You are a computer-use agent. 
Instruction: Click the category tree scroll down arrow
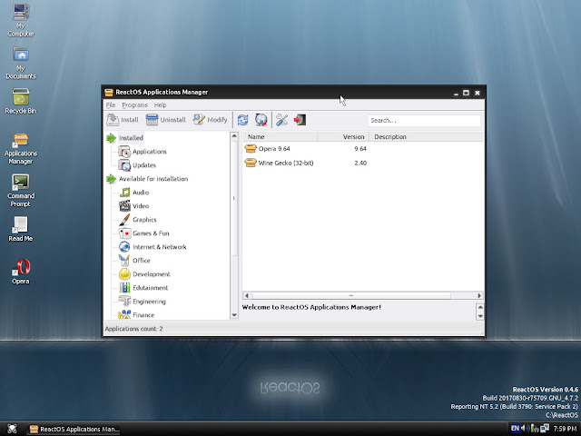[234, 315]
